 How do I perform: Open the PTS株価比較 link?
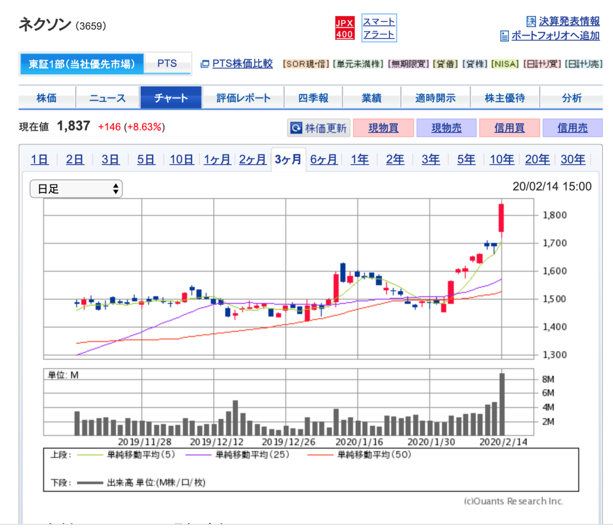[243, 64]
